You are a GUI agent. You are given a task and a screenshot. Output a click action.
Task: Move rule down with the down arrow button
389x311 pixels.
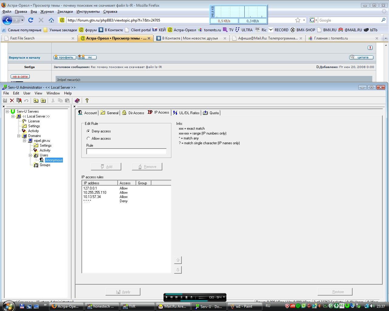(x=178, y=270)
